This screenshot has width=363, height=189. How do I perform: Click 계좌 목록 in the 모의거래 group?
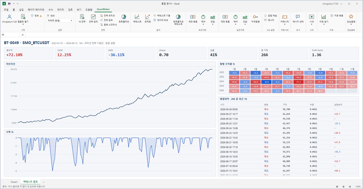193,19
